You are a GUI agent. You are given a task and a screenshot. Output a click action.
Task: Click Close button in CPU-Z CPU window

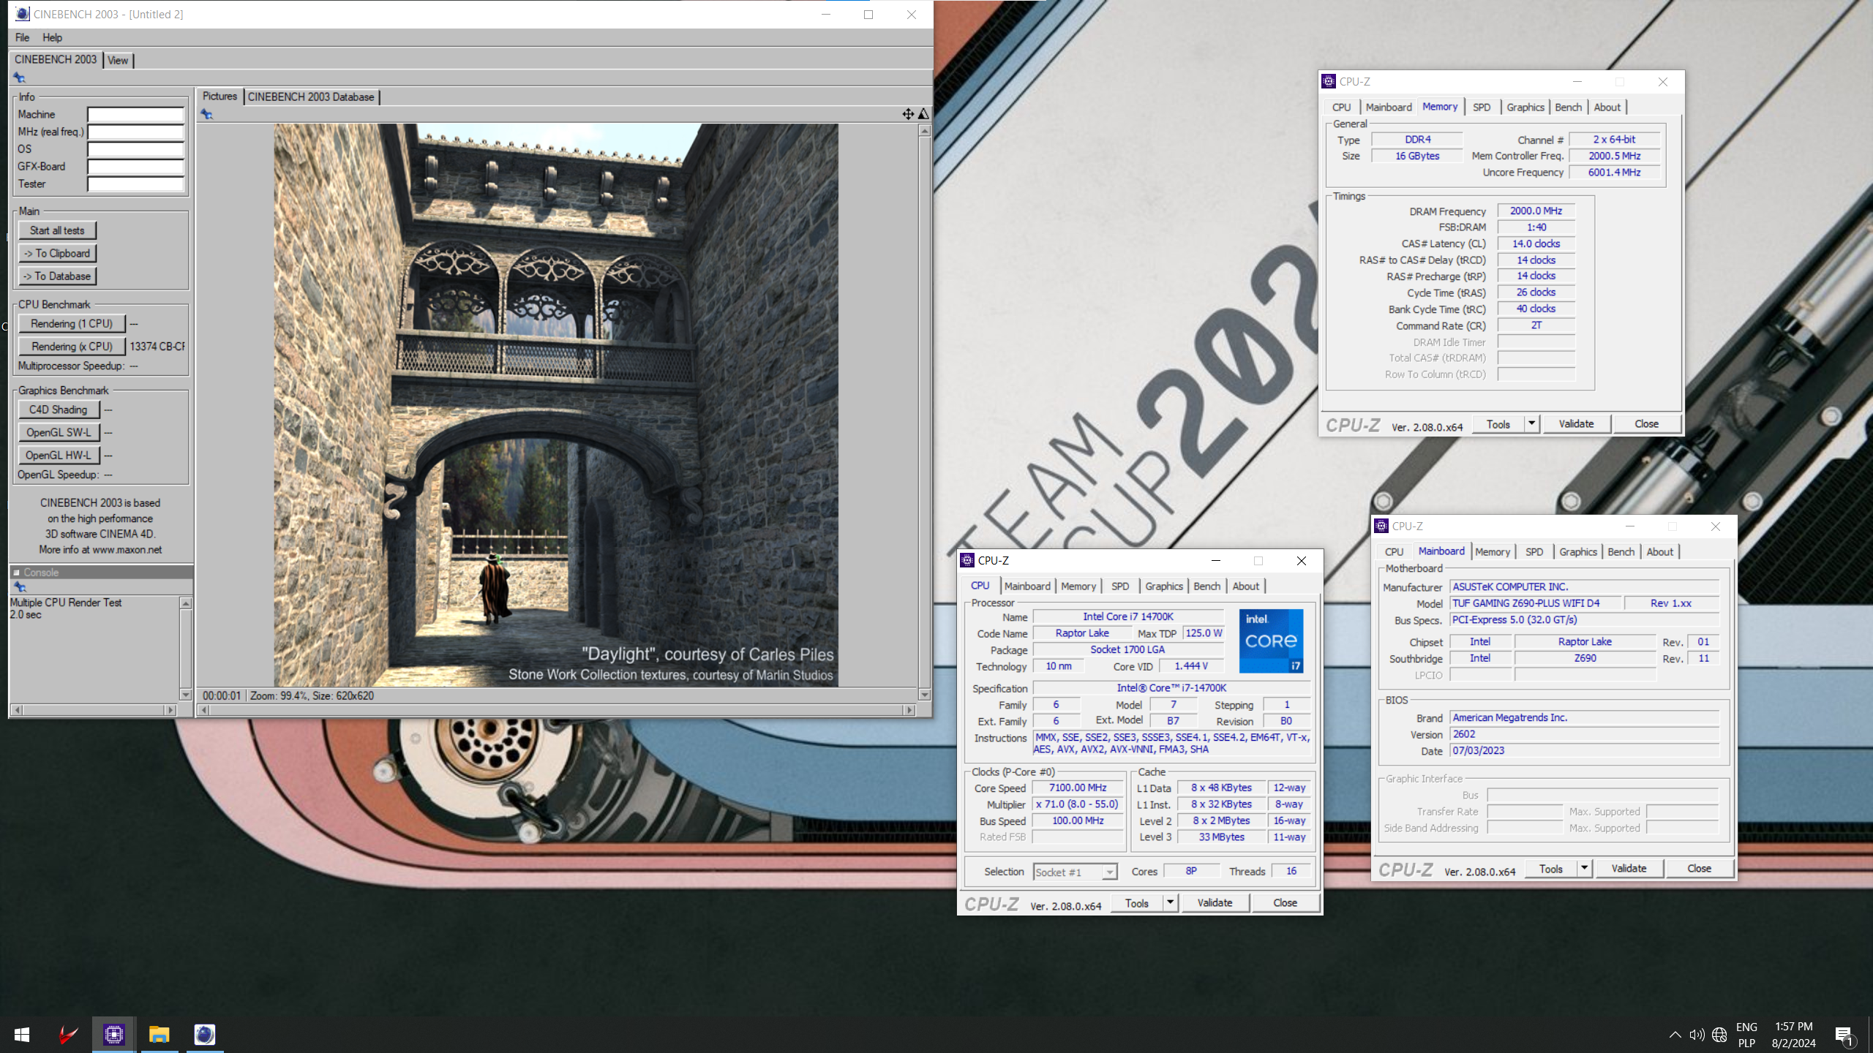(x=1285, y=902)
